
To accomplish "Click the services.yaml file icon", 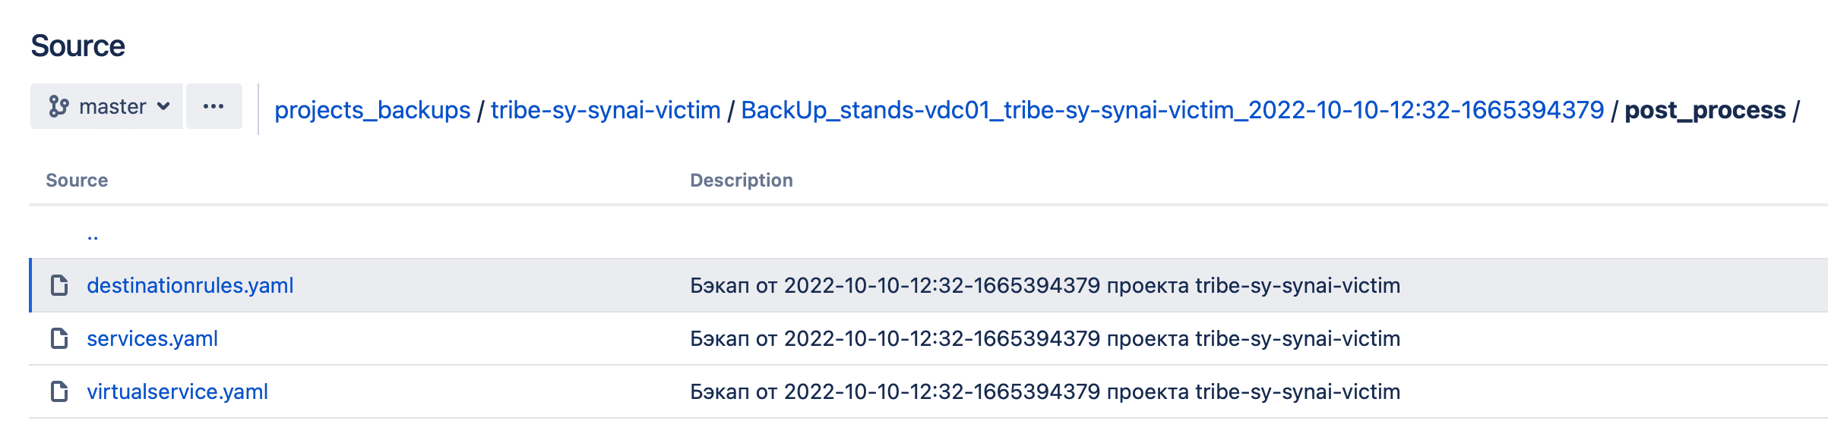I will point(59,338).
